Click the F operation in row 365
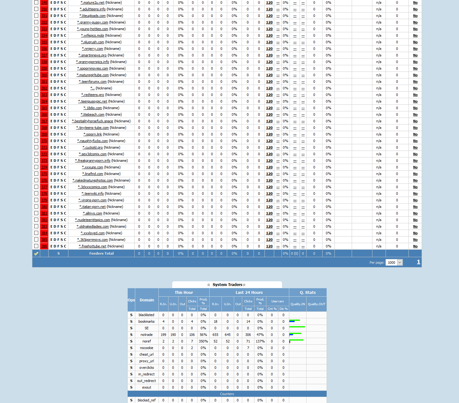The image size is (459, 403). coord(58,108)
